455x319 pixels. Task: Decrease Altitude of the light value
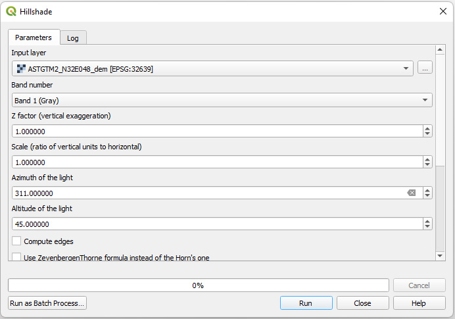[427, 227]
